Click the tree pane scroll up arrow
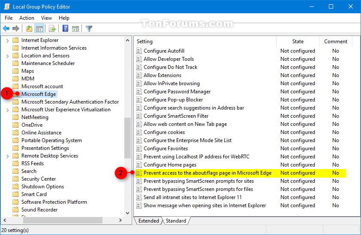 point(127,40)
